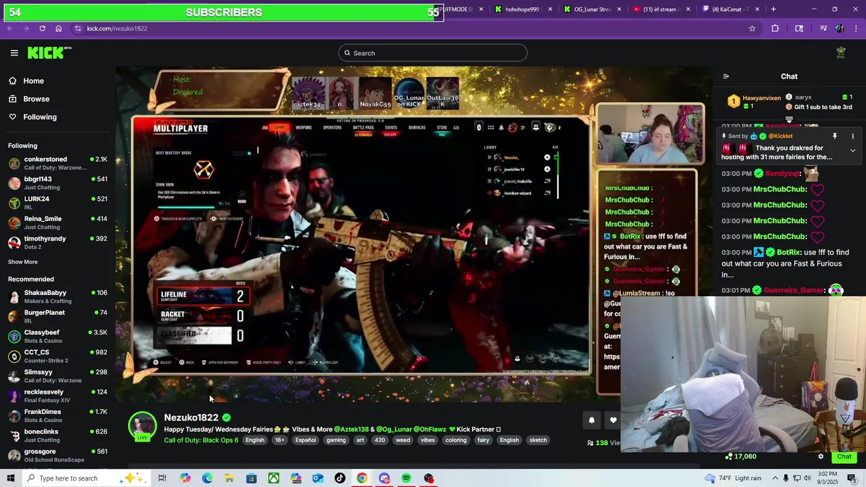Bookmark this page with the star
The height and width of the screenshot is (487, 866).
[752, 28]
